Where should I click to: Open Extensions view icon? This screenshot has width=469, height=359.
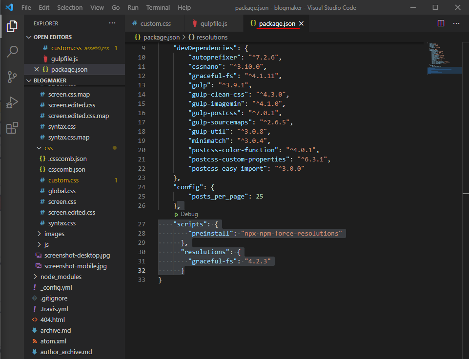click(12, 128)
